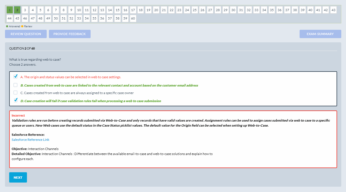Go to question 10 in navigator

click(79, 10)
